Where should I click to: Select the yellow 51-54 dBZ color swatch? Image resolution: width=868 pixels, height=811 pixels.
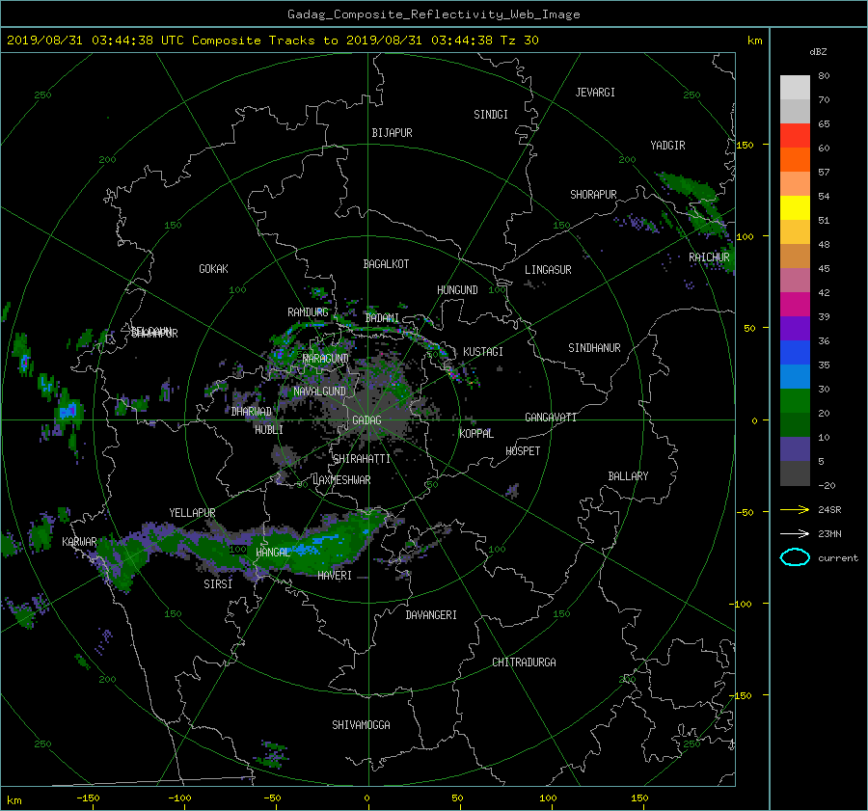coord(795,208)
